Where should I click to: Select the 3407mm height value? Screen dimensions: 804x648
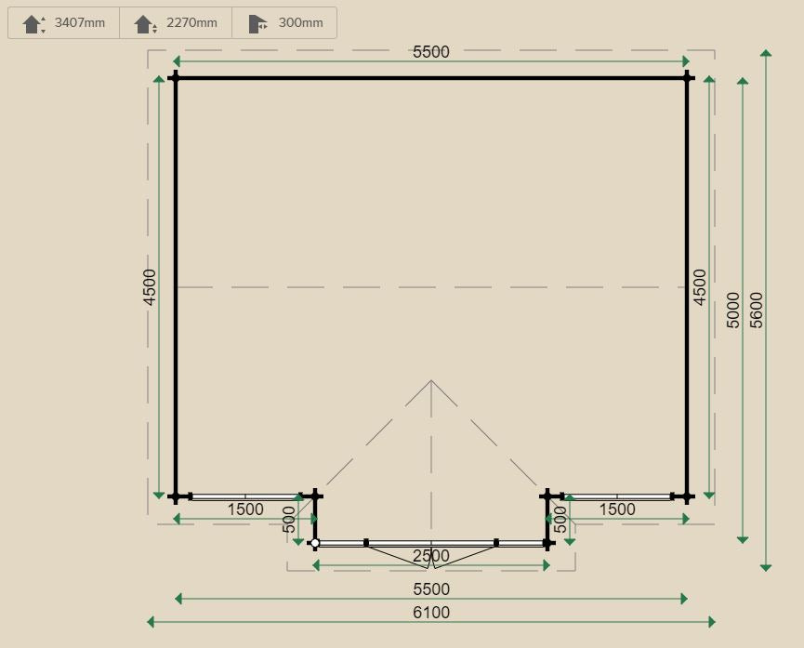pos(80,23)
